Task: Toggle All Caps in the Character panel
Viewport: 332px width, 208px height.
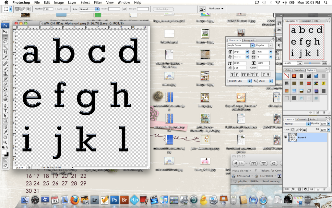Action: click(x=244, y=74)
